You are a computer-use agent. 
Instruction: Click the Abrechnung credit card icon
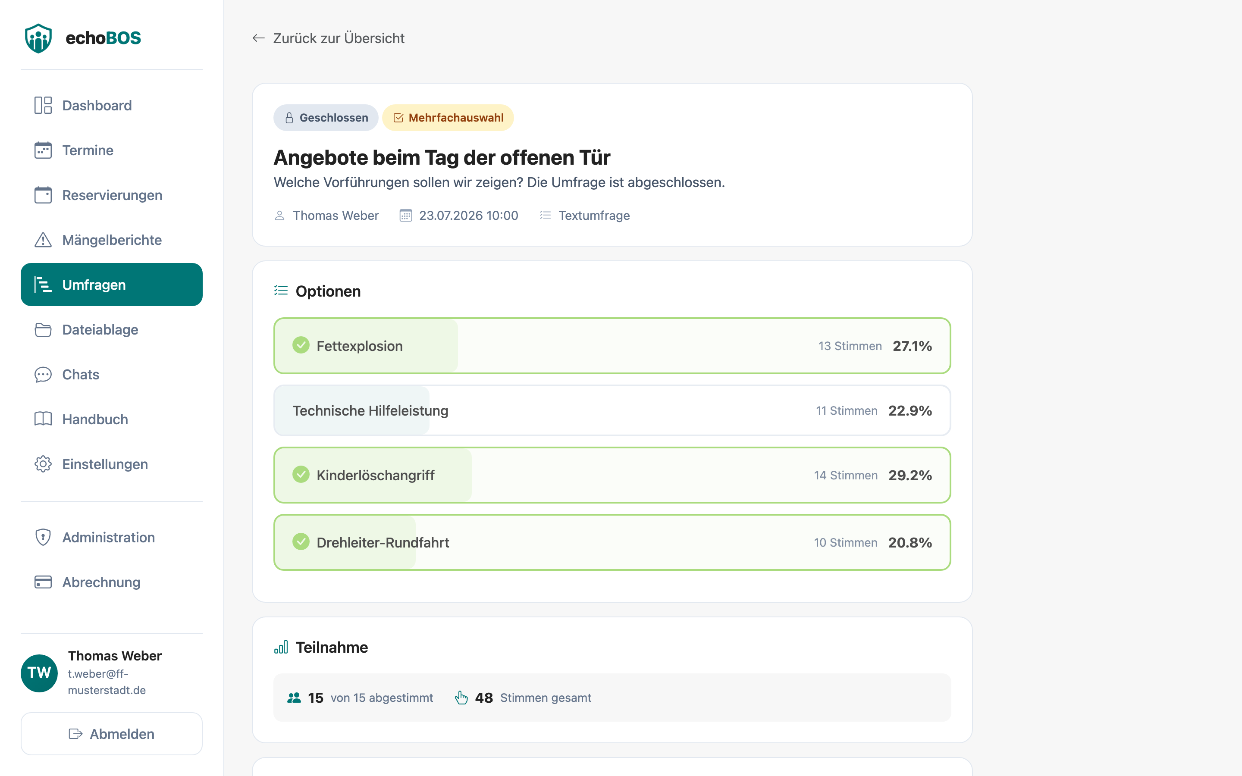[43, 582]
